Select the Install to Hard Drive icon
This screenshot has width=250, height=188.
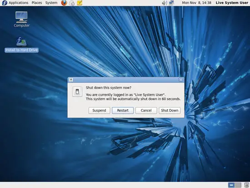(x=21, y=45)
